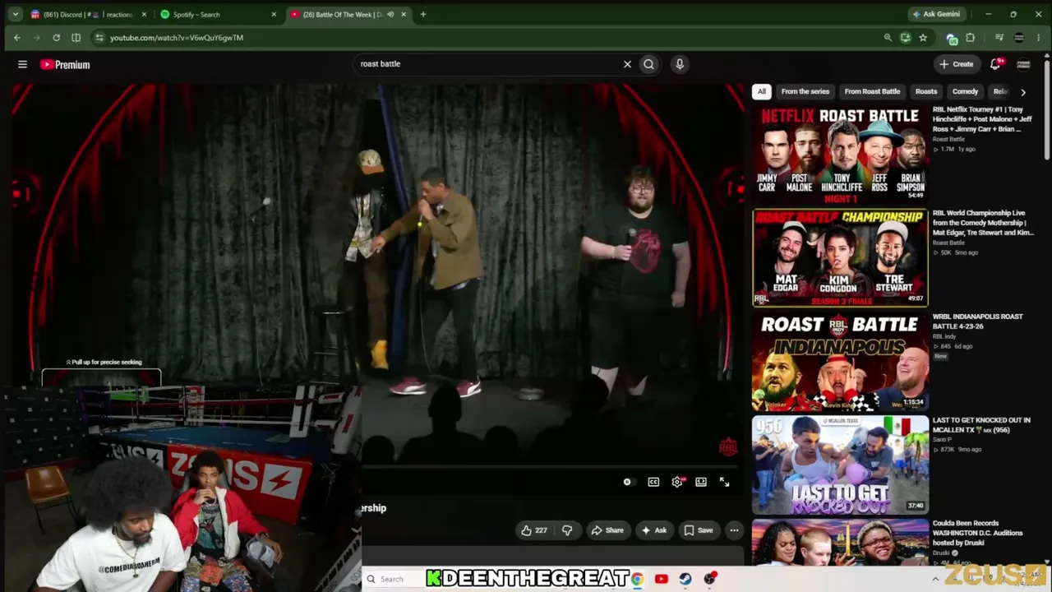Open player settings gear
Screen dimensions: 1052x592
coord(677,482)
